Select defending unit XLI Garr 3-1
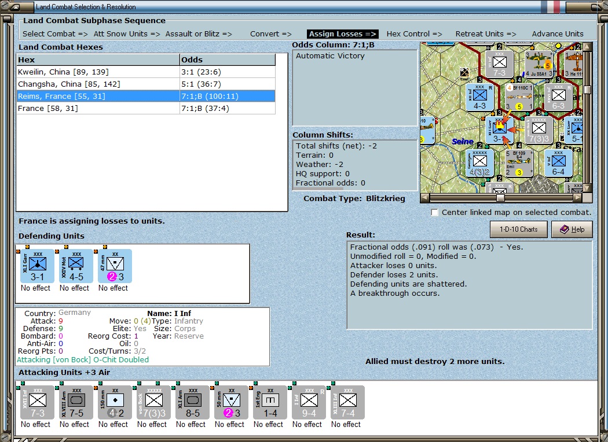 [x=37, y=266]
